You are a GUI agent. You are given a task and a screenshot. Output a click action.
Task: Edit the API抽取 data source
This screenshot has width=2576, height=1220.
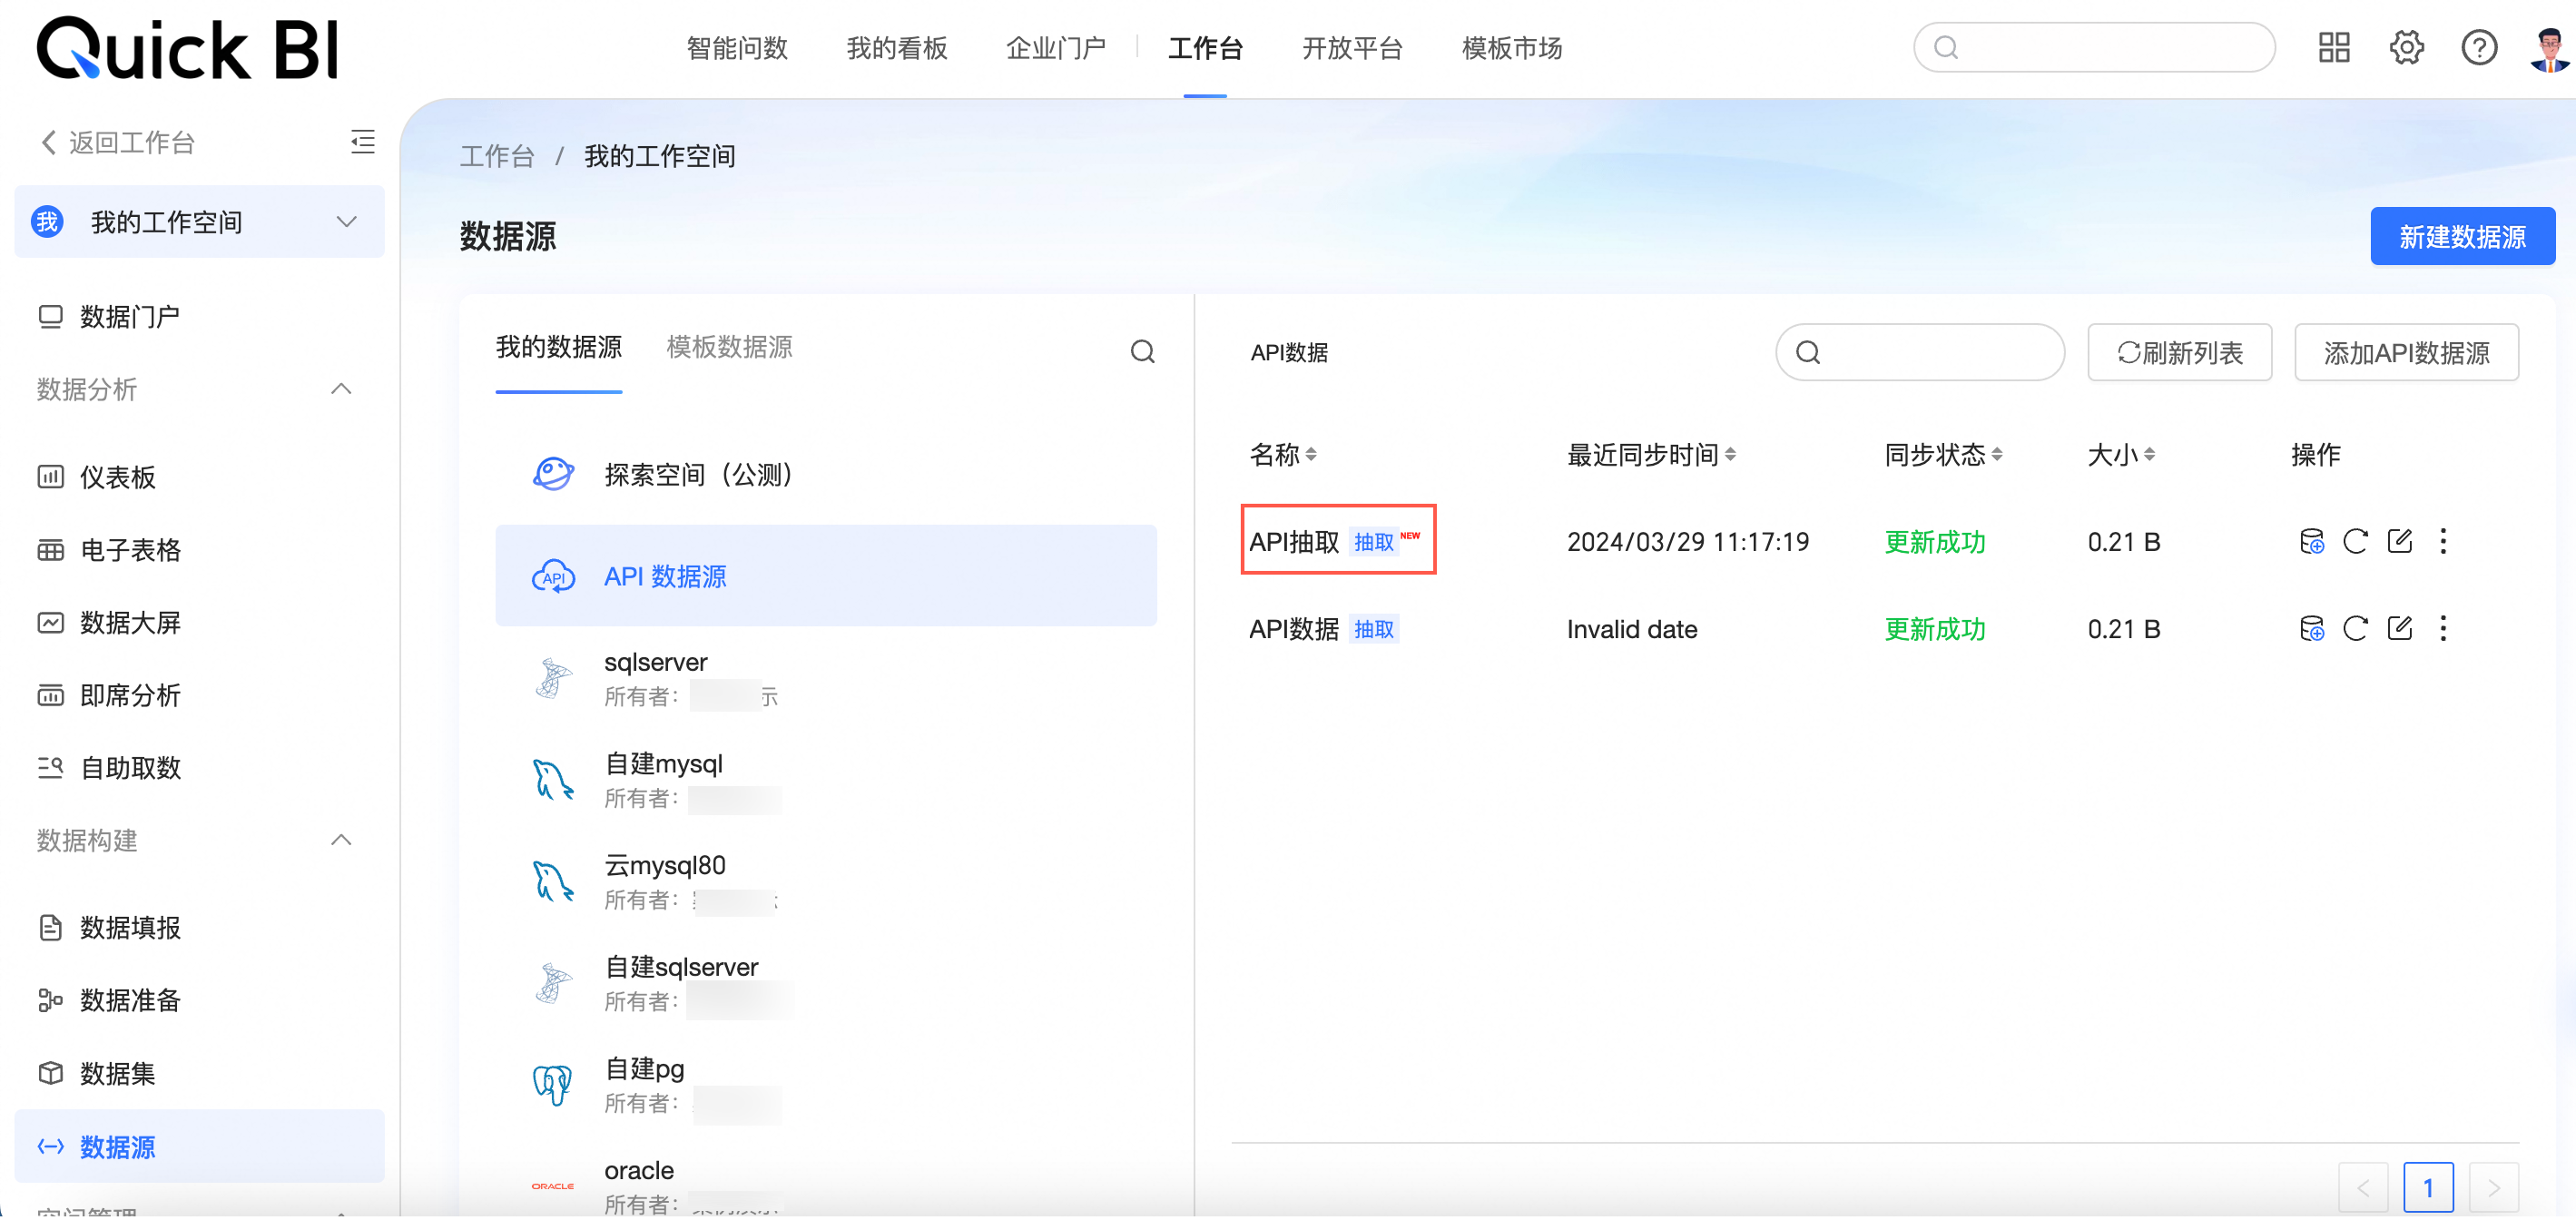pyautogui.click(x=2399, y=541)
